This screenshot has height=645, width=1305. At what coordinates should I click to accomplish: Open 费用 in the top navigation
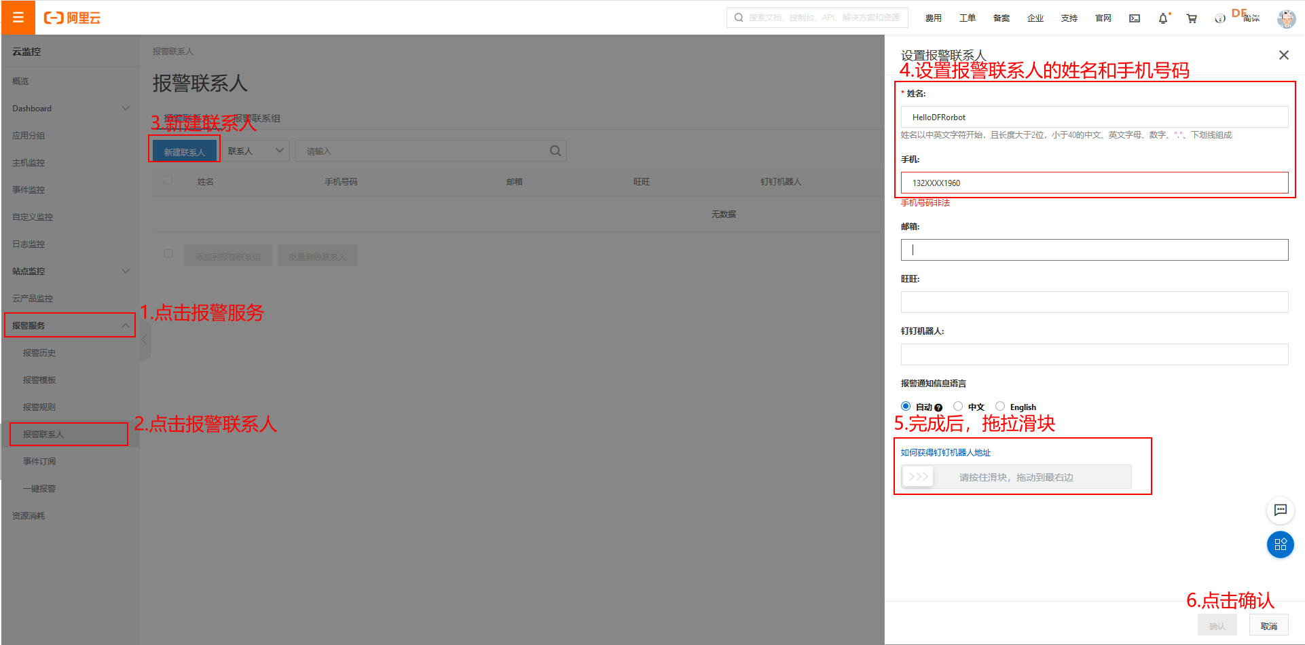point(933,18)
